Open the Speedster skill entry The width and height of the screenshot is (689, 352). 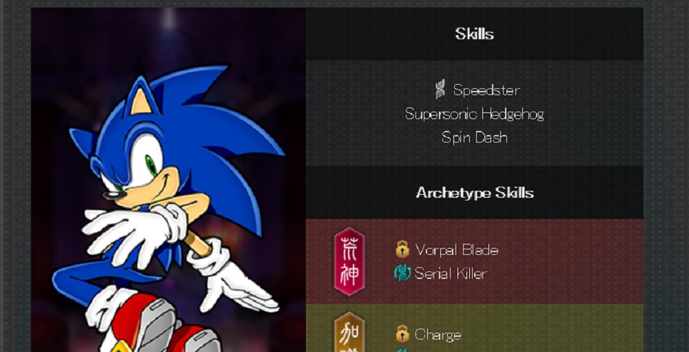pos(486,90)
